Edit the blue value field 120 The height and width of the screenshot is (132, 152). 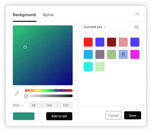tap(66, 105)
